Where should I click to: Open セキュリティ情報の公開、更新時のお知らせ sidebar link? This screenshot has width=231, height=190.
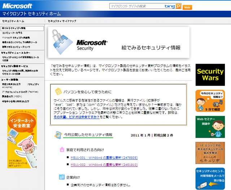pos(20,72)
